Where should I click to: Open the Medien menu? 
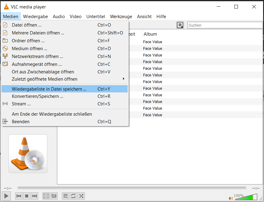point(11,16)
